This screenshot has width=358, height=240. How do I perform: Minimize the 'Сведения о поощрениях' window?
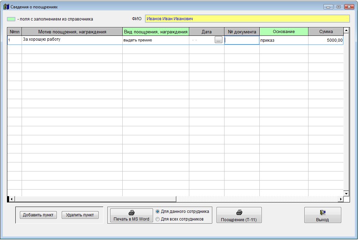(x=328, y=7)
